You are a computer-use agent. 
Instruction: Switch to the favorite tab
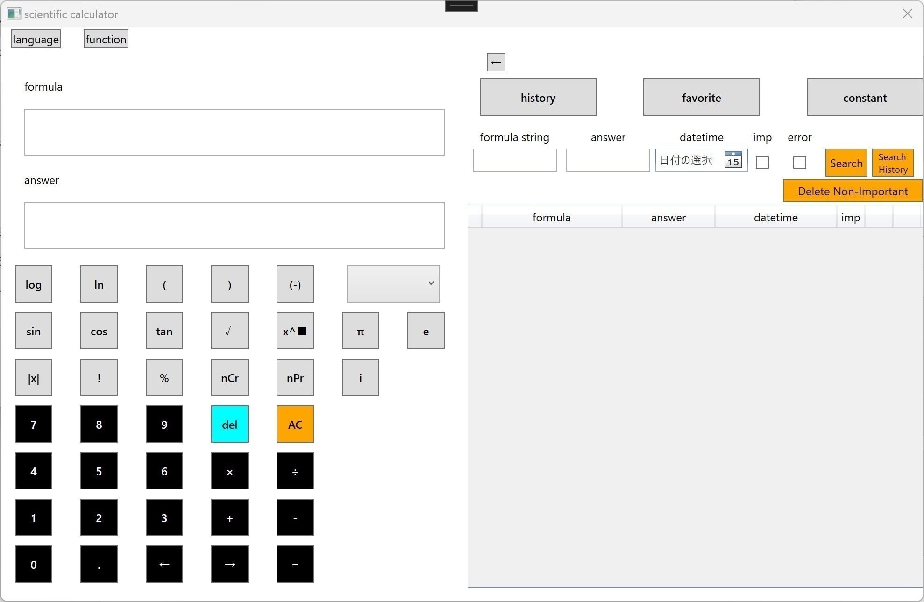tap(701, 97)
